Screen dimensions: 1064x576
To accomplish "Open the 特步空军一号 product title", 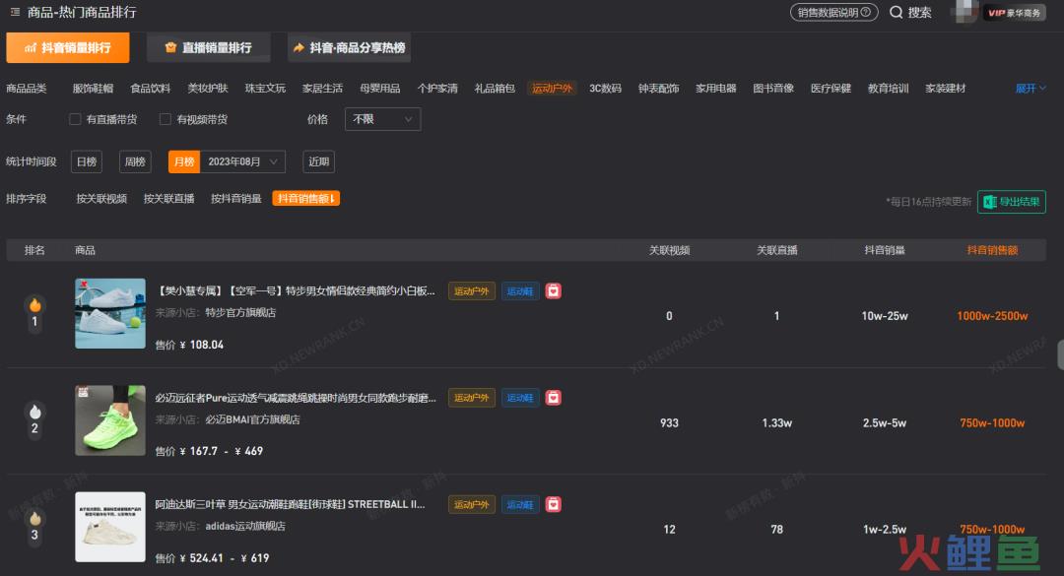I will [296, 291].
